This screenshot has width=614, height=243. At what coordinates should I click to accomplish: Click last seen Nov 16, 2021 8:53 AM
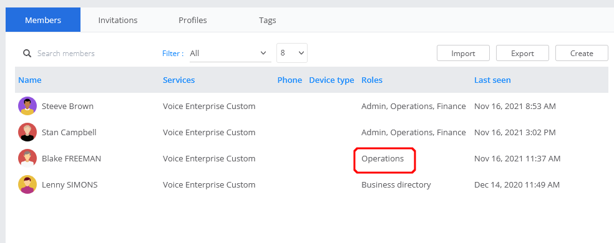click(515, 106)
